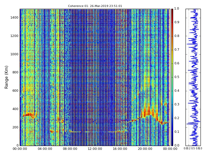The image size is (207, 155).
Task: Click the 1400 range tick label
Action: point(14,18)
